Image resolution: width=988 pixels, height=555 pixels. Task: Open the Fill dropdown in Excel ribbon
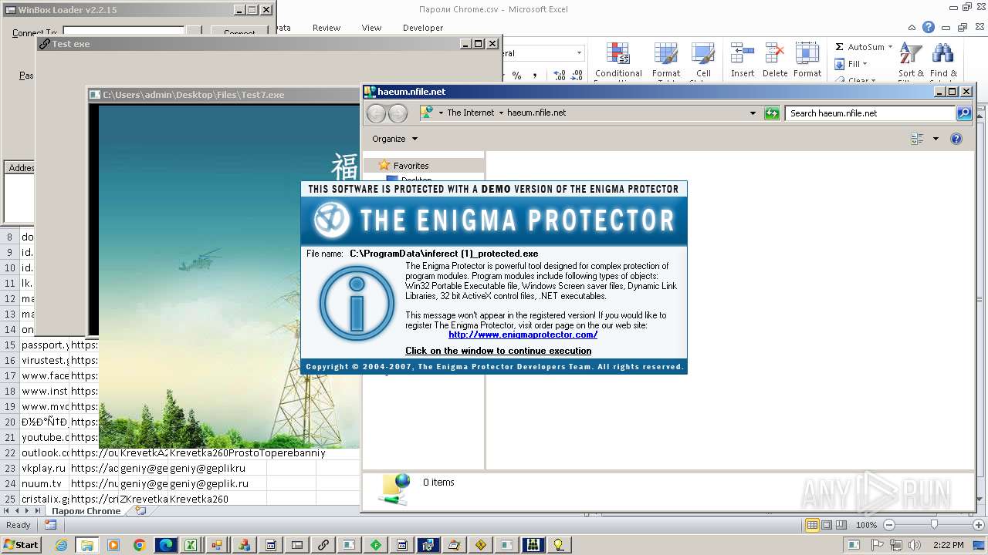(x=853, y=64)
